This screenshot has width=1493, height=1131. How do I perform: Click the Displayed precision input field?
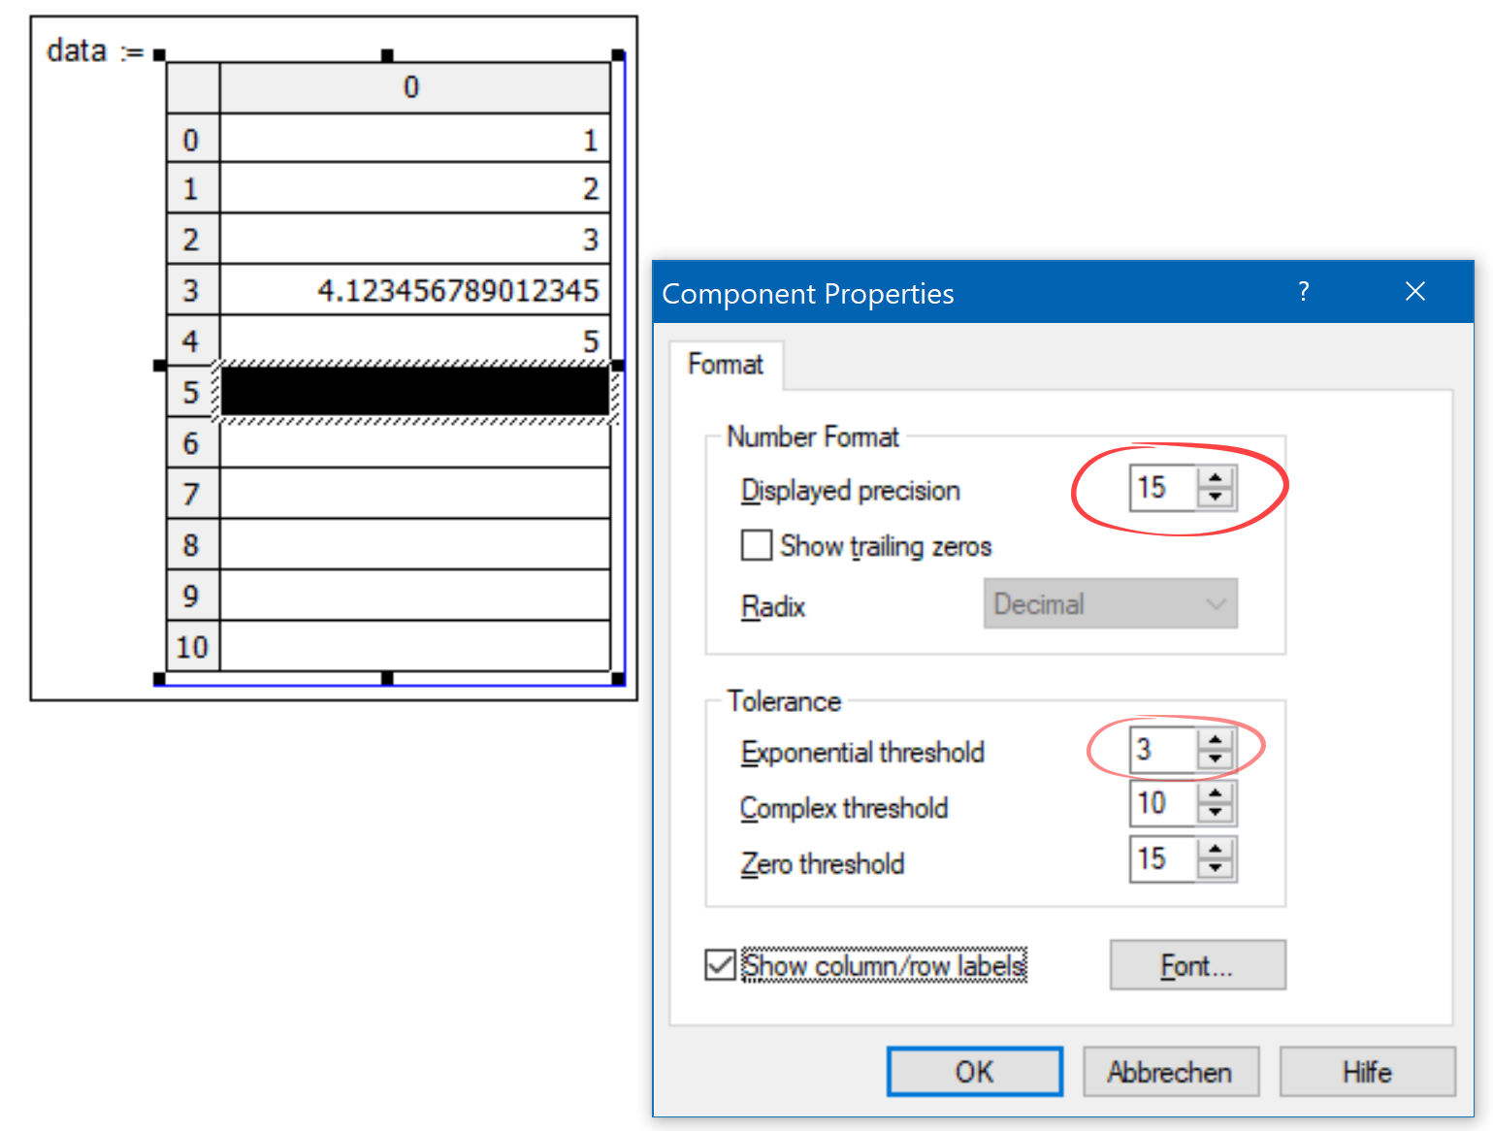(x=1164, y=488)
